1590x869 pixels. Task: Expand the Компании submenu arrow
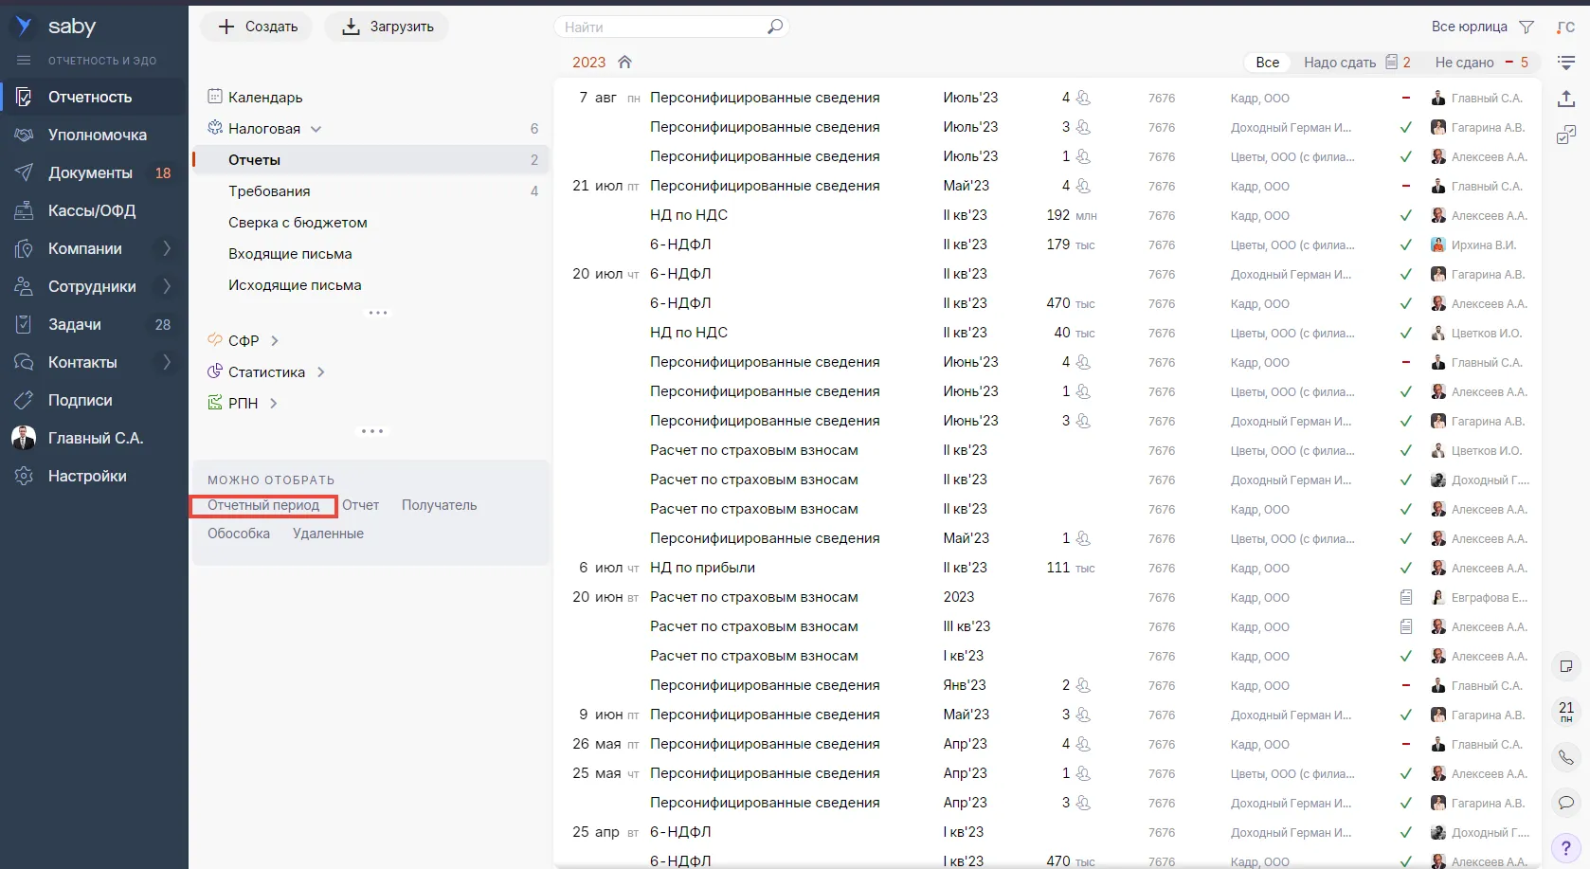(x=167, y=249)
